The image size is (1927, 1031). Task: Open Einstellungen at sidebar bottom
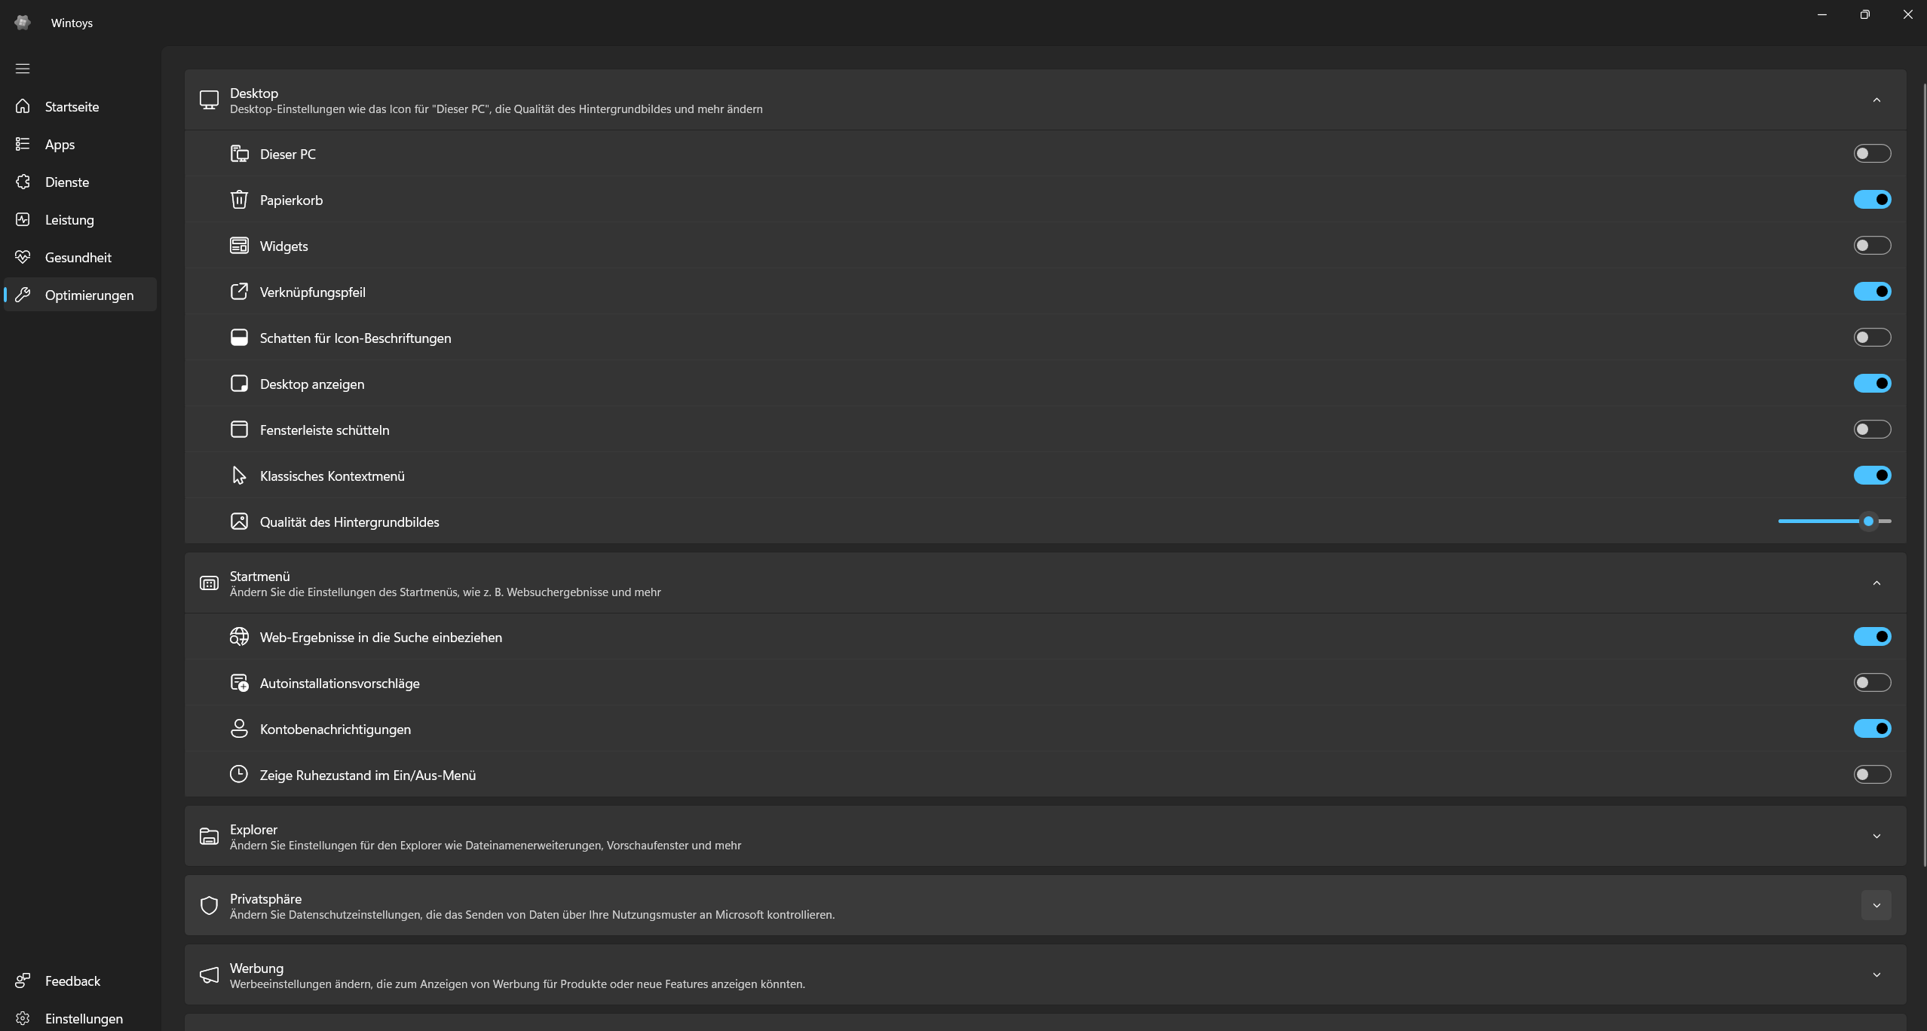(83, 1018)
